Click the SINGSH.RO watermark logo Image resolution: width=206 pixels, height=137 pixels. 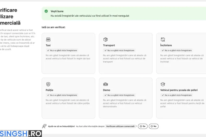(x=21, y=134)
